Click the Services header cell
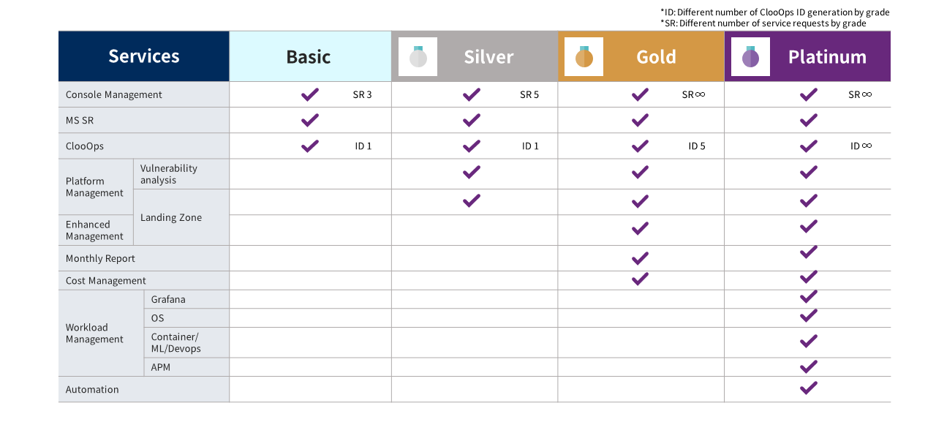Screen dimensions: 936x433 (144, 56)
